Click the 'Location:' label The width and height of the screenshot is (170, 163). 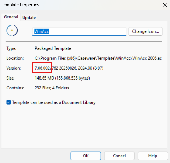pyautogui.click(x=15, y=58)
